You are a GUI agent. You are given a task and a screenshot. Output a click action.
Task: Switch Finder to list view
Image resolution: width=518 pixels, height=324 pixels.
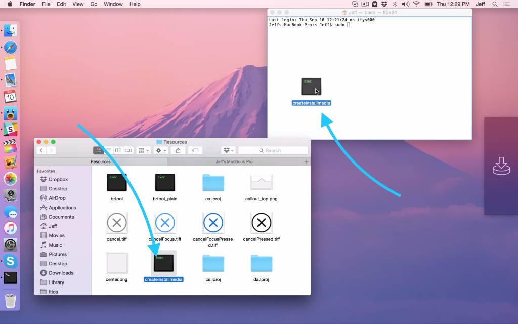pos(108,150)
